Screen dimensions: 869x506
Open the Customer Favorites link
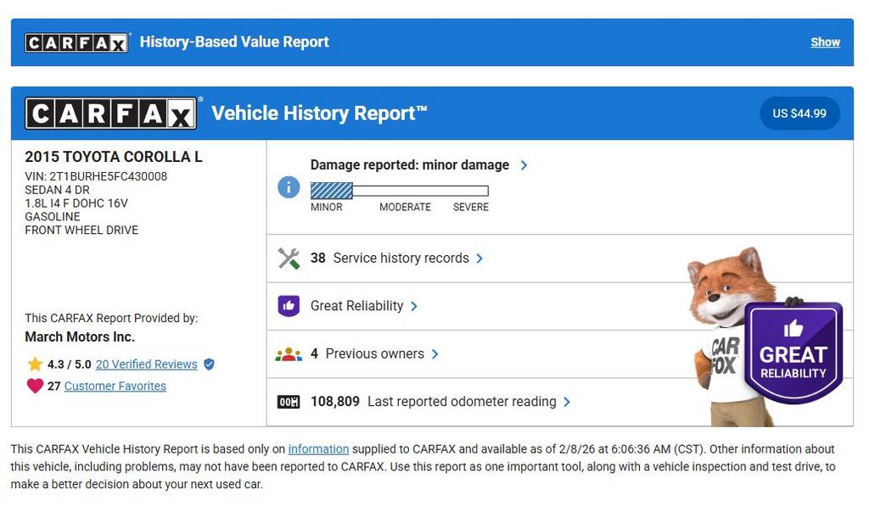115,386
